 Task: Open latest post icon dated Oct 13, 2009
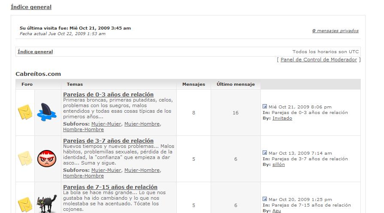(x=265, y=153)
